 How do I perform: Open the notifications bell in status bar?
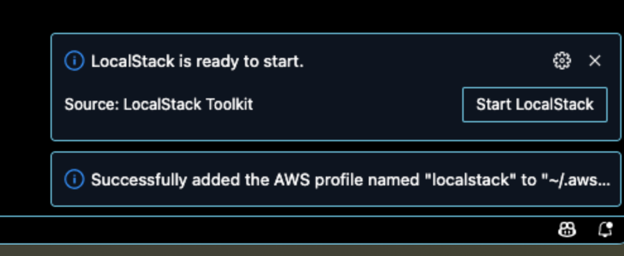[x=605, y=230]
